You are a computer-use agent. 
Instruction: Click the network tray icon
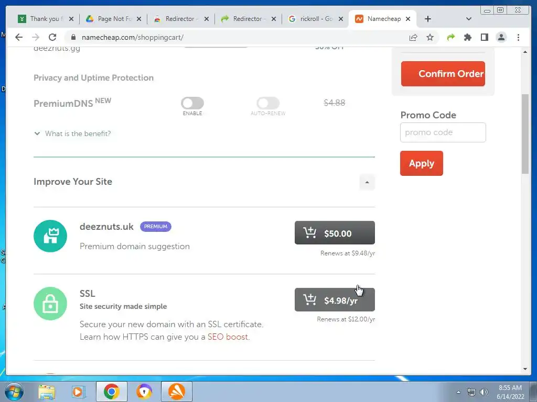pyautogui.click(x=471, y=392)
